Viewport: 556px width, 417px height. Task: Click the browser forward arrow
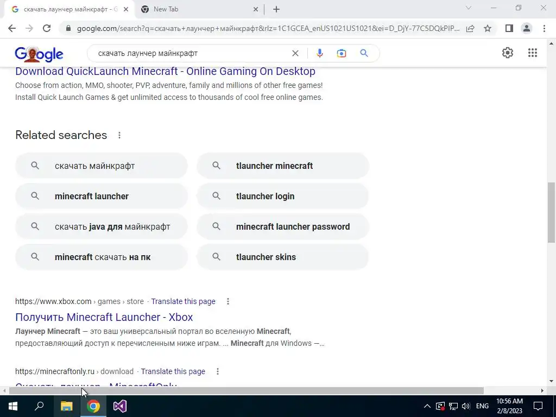click(x=29, y=28)
